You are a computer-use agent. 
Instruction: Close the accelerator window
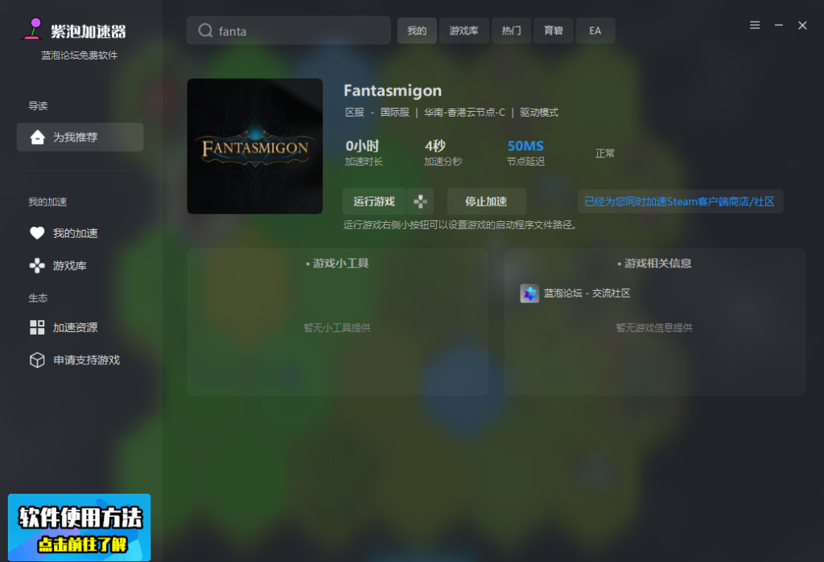(x=802, y=25)
